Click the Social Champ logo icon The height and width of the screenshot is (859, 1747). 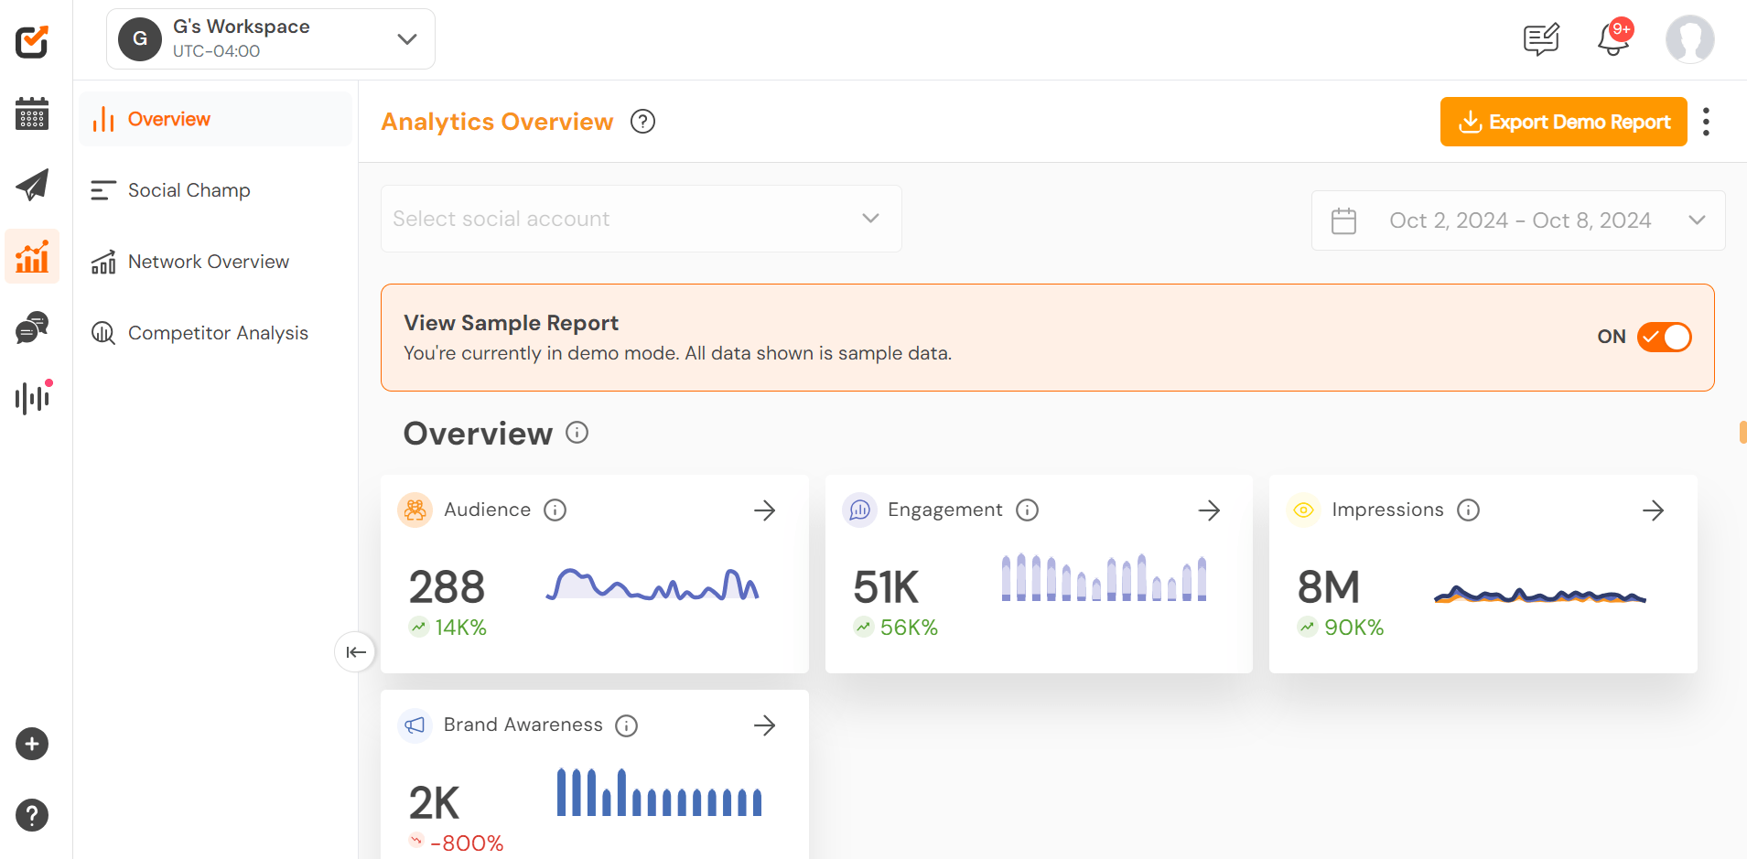(32, 41)
